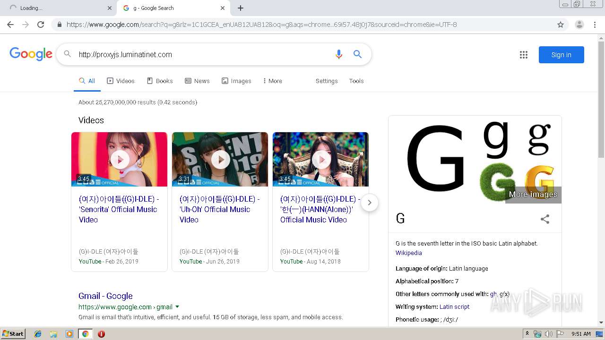Start voice search with microphone icon
The height and width of the screenshot is (340, 605).
pos(338,54)
